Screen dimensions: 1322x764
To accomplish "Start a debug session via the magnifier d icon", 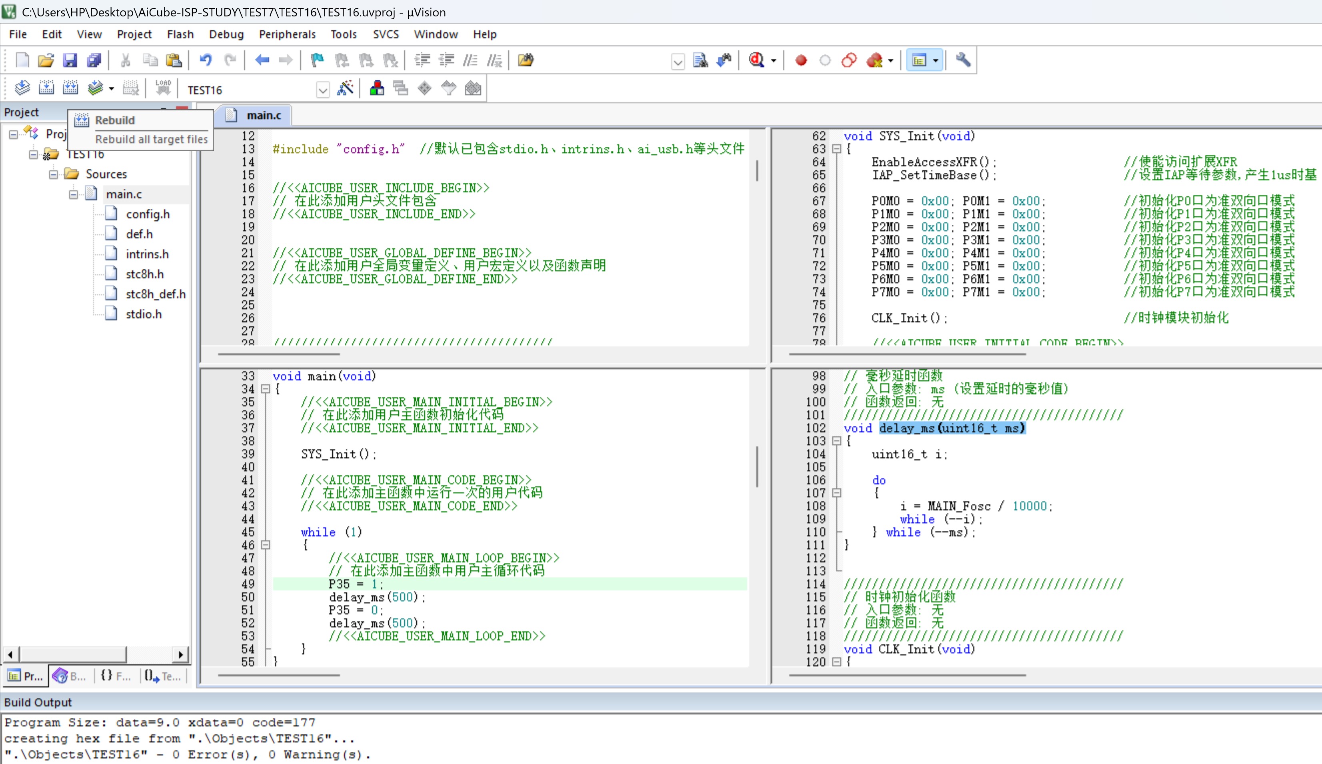I will click(756, 60).
